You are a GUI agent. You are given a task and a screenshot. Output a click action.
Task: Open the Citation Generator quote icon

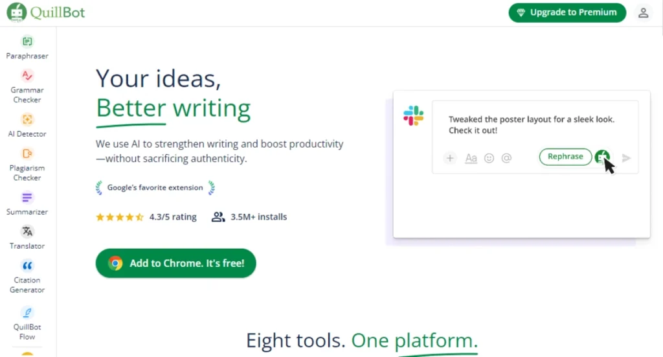[27, 266]
